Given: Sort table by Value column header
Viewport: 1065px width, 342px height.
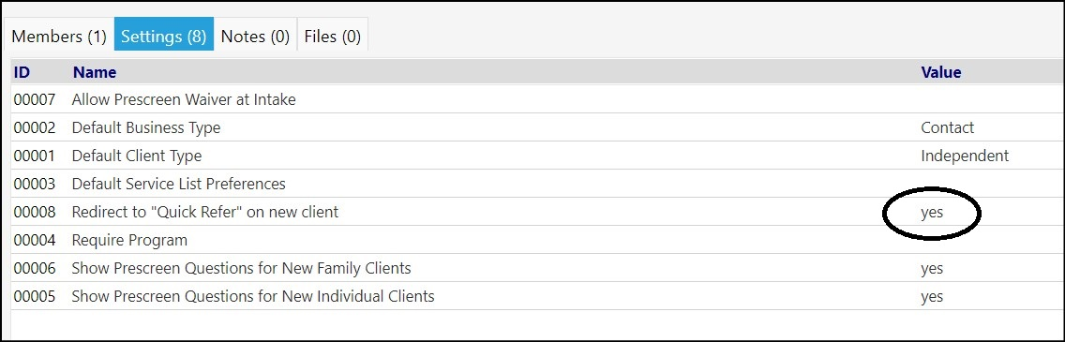Looking at the screenshot, I should (940, 72).
